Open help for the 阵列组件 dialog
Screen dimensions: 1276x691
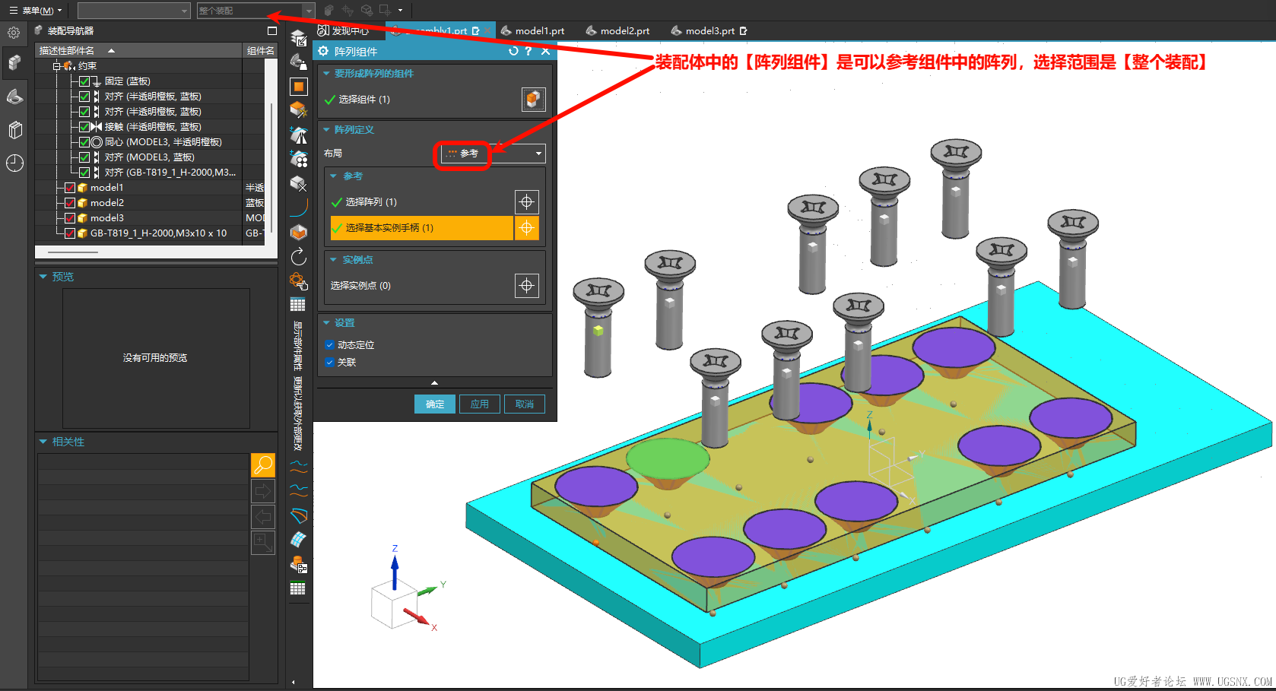pos(528,51)
